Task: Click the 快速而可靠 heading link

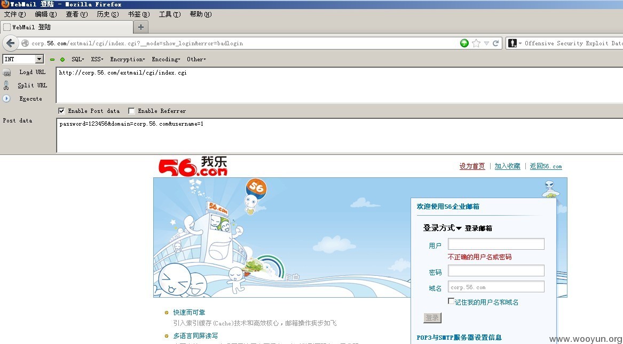Action: pyautogui.click(x=189, y=312)
